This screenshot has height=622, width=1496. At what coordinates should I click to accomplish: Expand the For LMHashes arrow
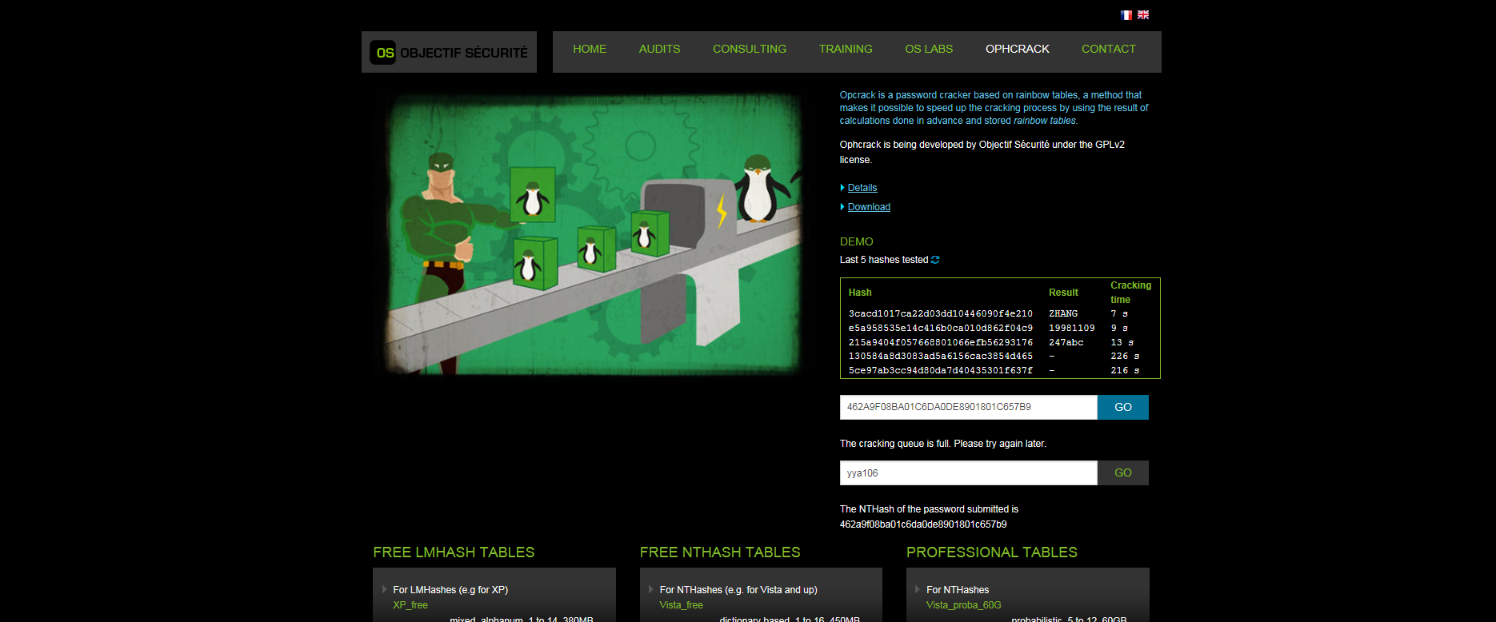pos(385,589)
